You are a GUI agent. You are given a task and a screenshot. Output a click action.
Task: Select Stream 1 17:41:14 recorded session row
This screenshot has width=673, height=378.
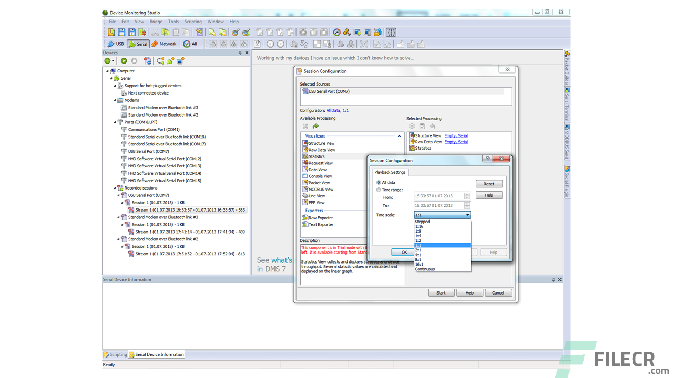click(186, 232)
